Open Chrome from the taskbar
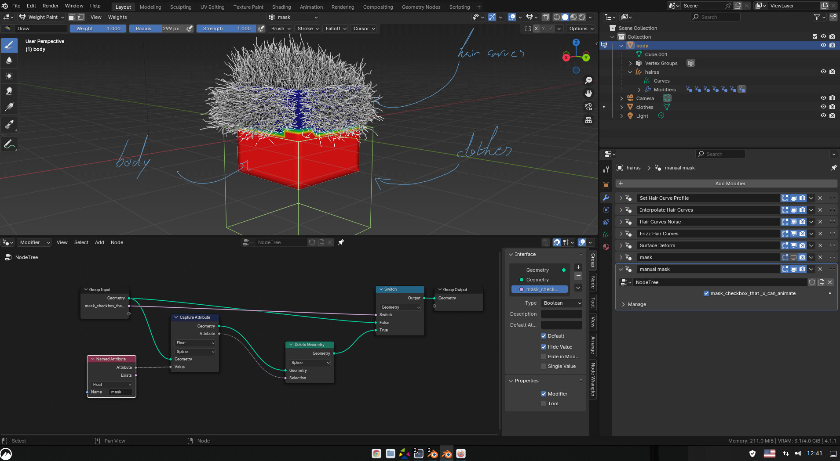 tap(376, 454)
